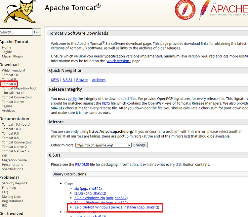Screen dimensions: 248x217
Task: Click the Support Apache round badge
Action: click(185, 10)
